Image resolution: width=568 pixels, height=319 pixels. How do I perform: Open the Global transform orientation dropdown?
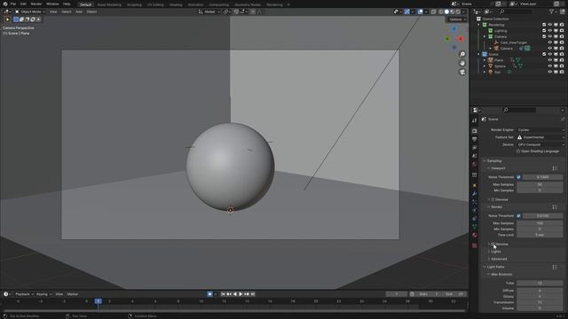(209, 12)
